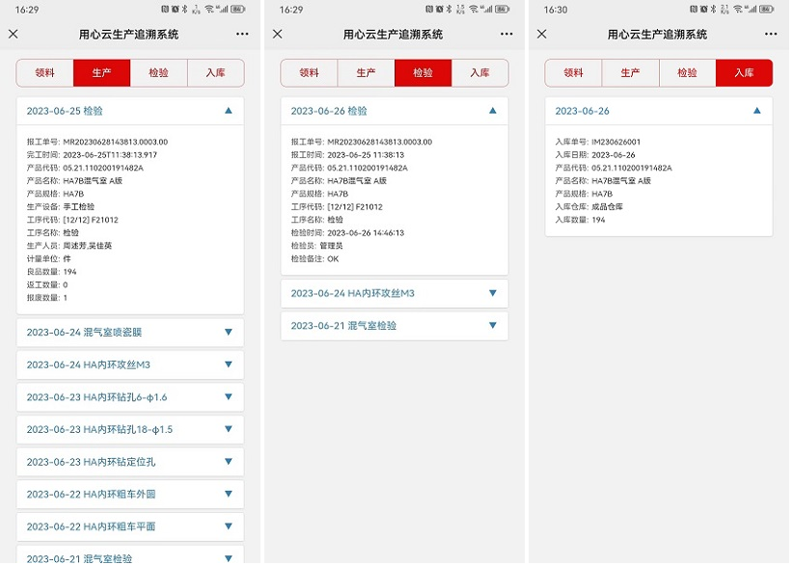Click 返工数量 0 line
This screenshot has width=792, height=565.
click(47, 284)
